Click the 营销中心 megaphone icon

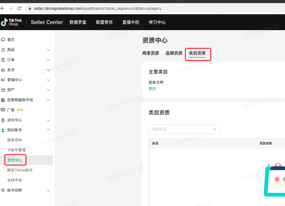pos(3,80)
